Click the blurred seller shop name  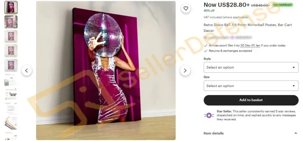(228, 37)
